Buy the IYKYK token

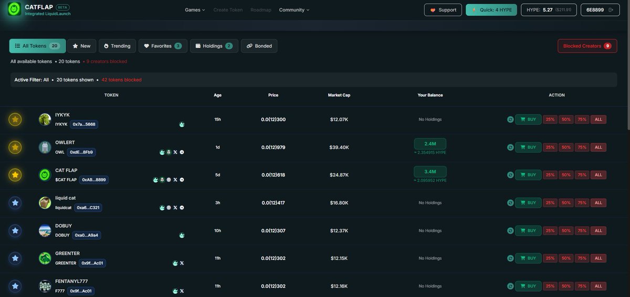[x=528, y=120]
